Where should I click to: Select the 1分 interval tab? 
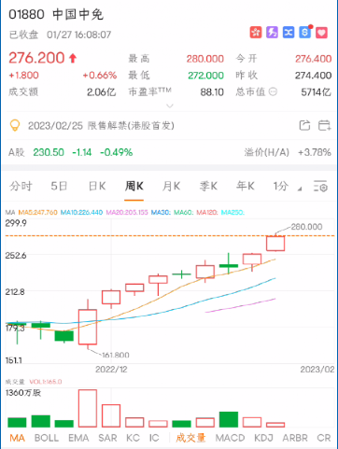(281, 186)
